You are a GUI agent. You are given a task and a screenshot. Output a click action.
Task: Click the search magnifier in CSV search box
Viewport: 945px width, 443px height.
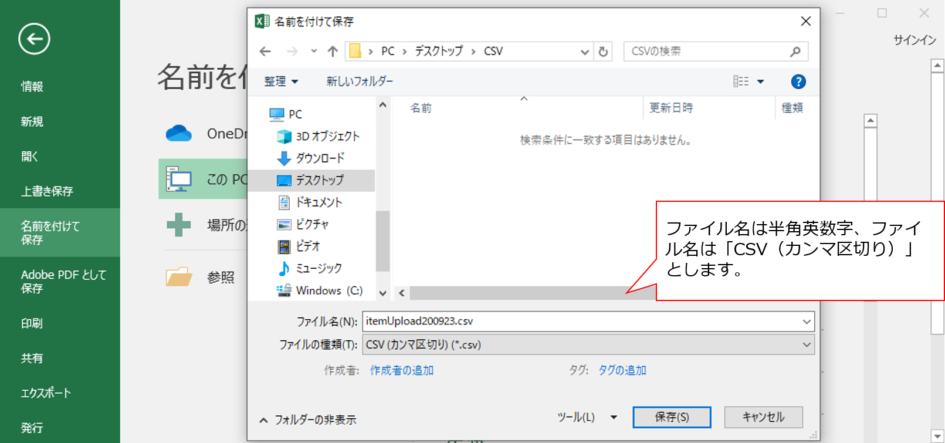click(x=795, y=52)
